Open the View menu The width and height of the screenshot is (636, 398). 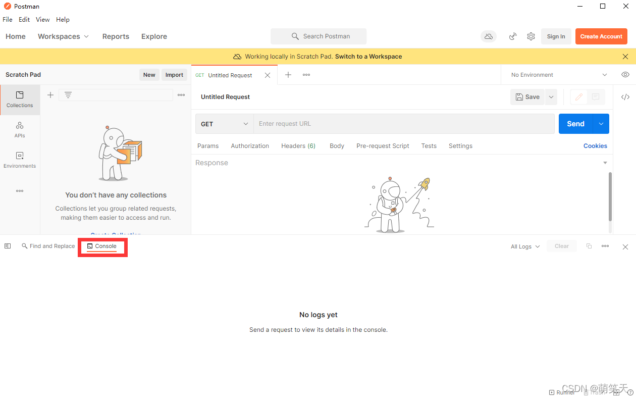click(x=42, y=20)
